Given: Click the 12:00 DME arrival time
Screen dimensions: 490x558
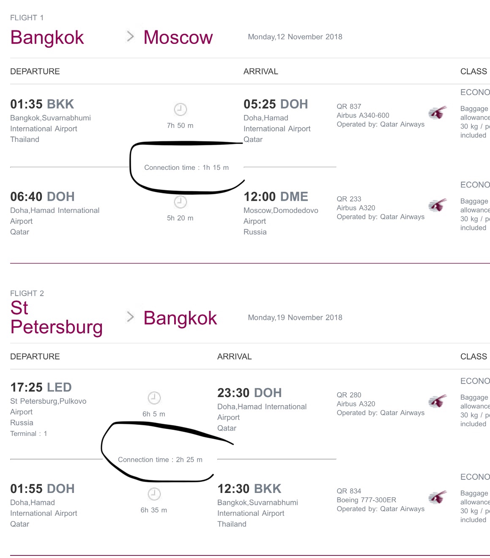Looking at the screenshot, I should pos(276,196).
